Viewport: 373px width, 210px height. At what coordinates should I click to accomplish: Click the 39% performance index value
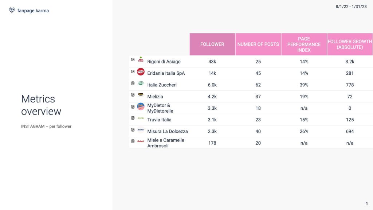pyautogui.click(x=304, y=85)
